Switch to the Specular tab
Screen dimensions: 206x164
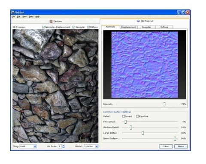[146, 27]
